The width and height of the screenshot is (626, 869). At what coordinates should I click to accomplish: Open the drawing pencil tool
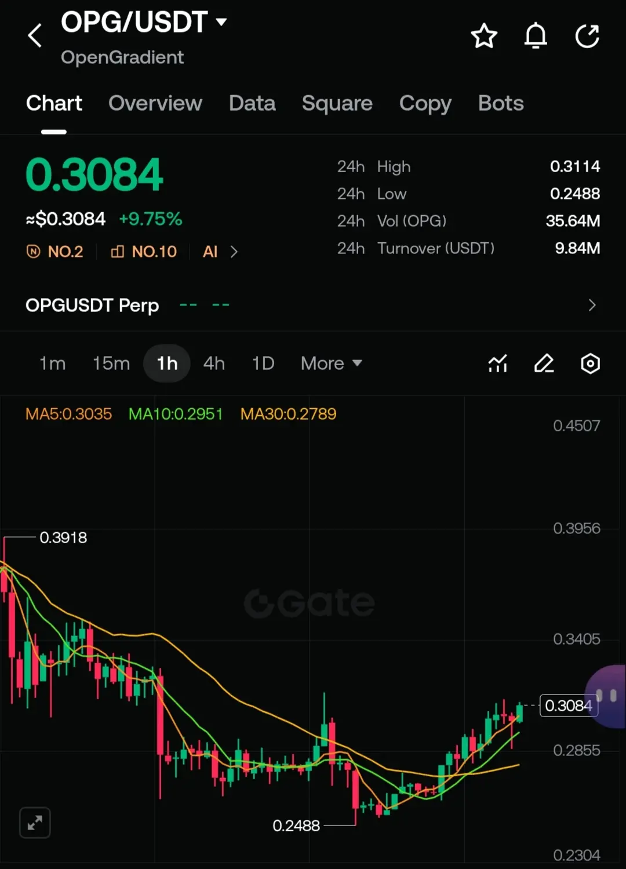pos(544,363)
